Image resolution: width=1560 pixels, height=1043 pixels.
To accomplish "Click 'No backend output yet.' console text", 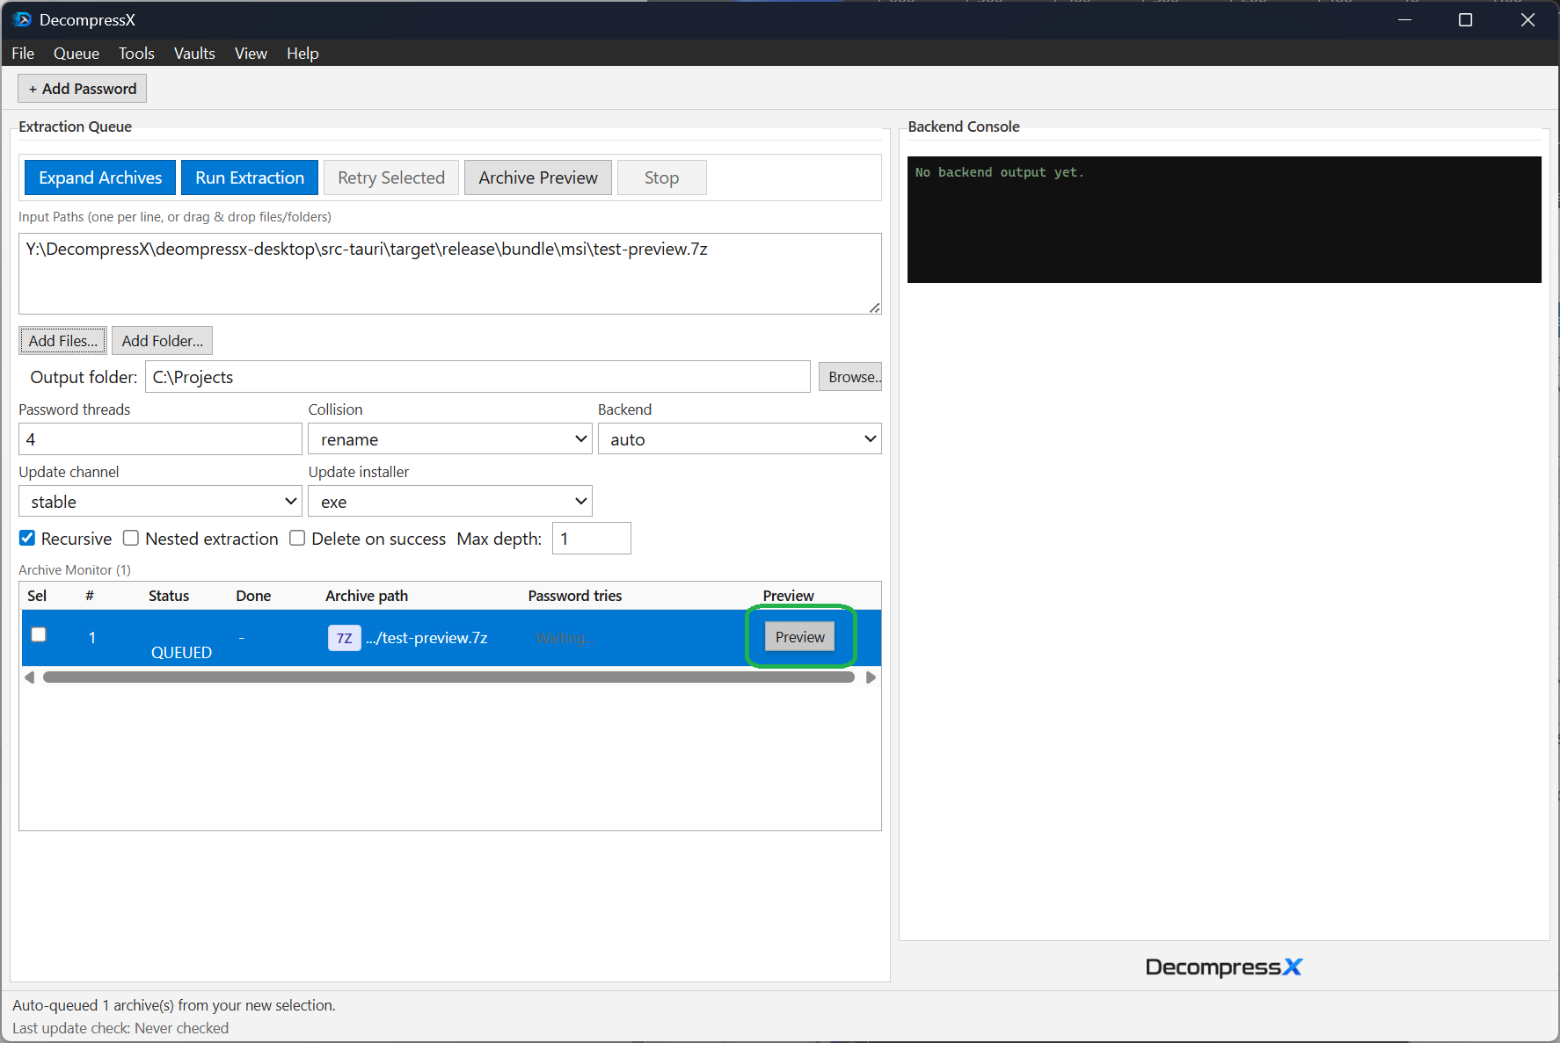I will (1000, 172).
